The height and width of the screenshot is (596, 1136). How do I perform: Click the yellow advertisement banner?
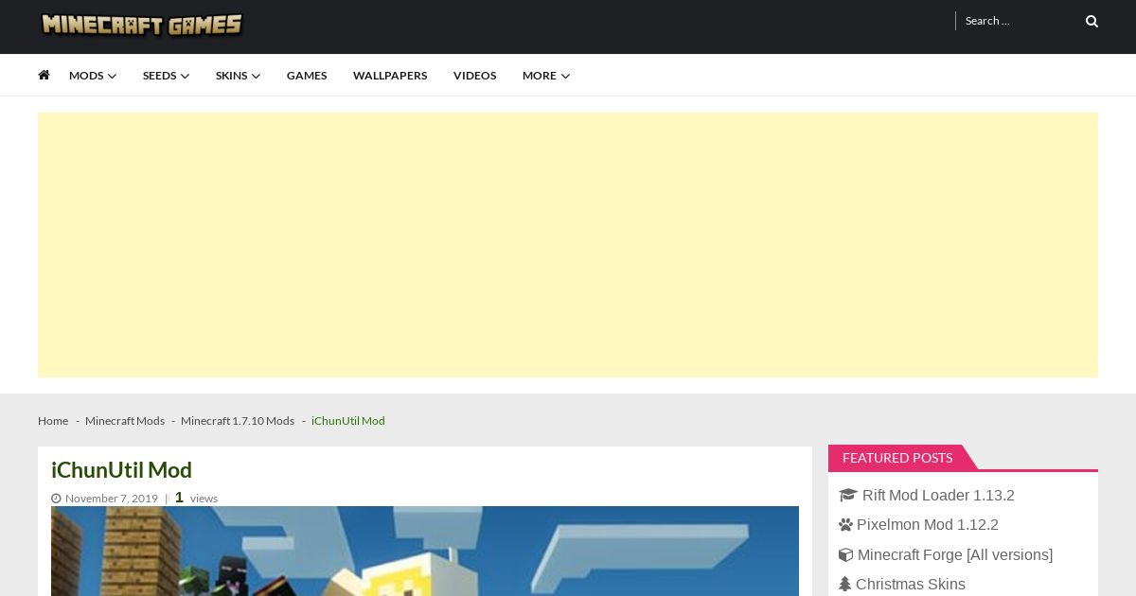coord(568,245)
